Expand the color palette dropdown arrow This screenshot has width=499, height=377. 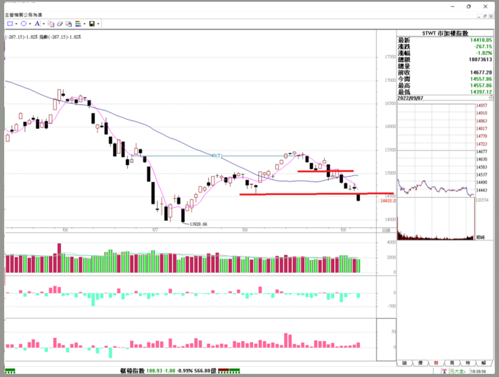pyautogui.click(x=84, y=24)
